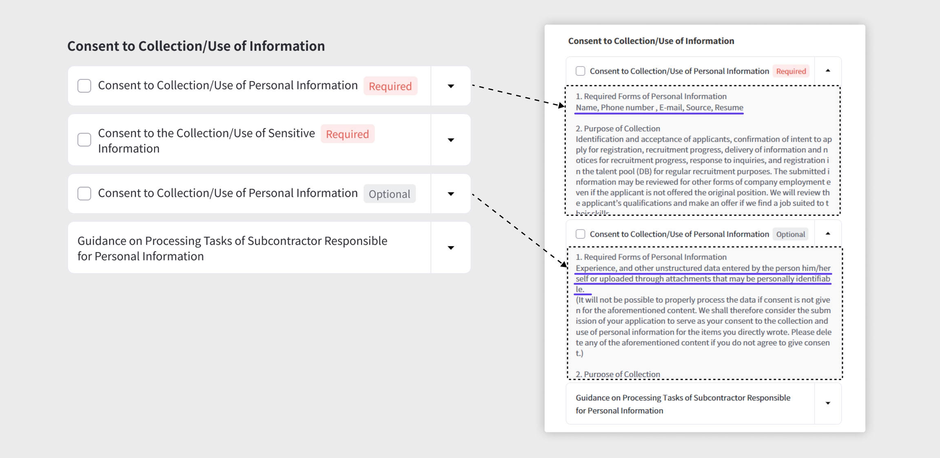
Task: Collapse the right optional Personal Information section
Action: (828, 234)
